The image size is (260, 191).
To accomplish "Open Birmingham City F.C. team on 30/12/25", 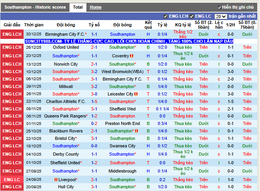I will click(65, 34).
